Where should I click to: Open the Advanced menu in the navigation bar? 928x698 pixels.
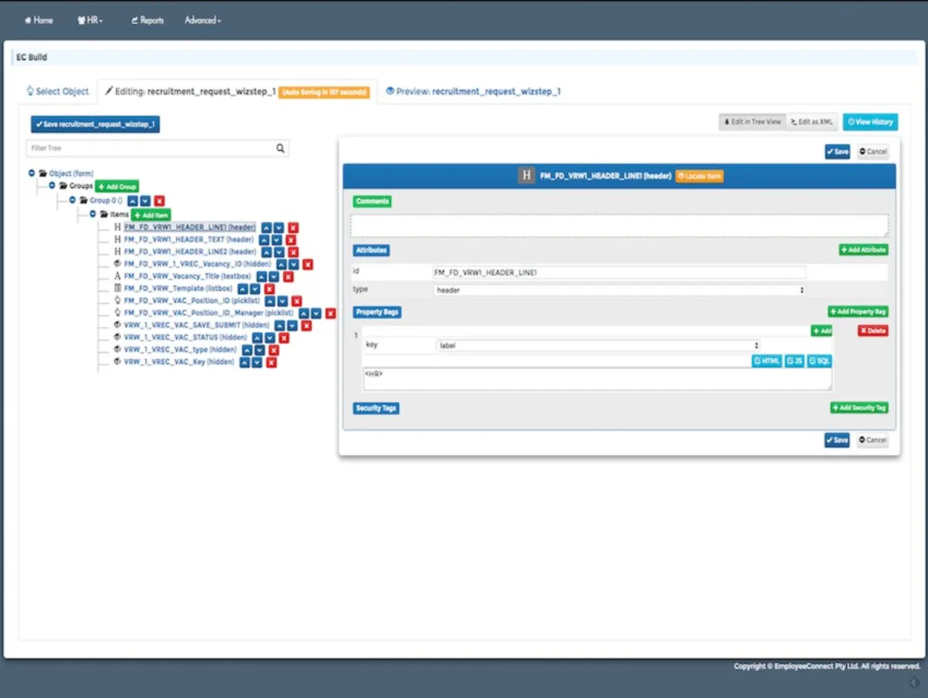click(201, 20)
